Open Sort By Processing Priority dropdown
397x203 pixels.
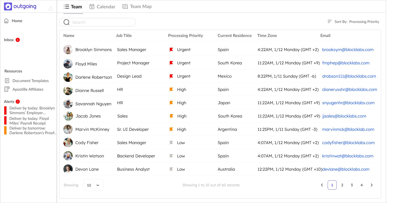[x=353, y=22]
